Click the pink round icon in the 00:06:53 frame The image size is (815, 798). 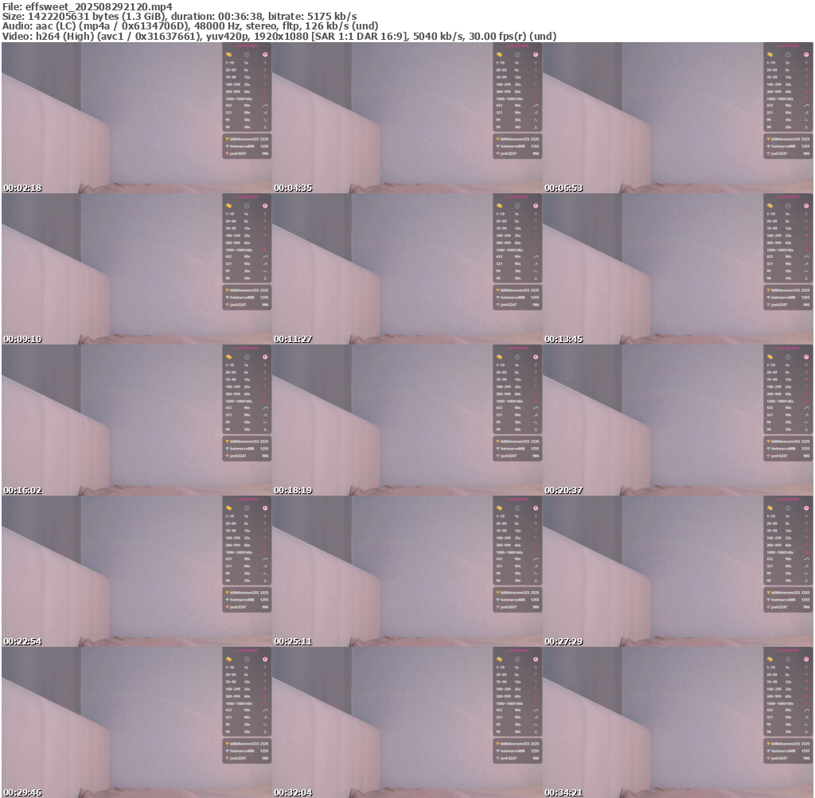click(806, 54)
